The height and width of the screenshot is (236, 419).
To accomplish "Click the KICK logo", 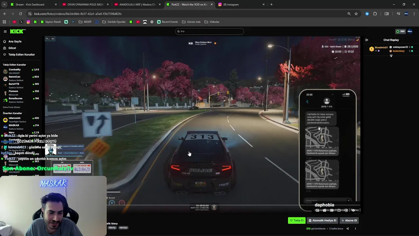I will point(18,31).
